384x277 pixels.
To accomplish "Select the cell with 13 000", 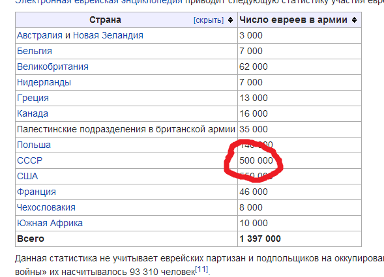I will [299, 98].
